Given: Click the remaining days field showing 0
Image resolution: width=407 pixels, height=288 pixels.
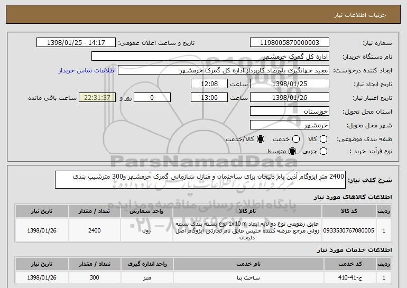Looking at the screenshot, I should pyautogui.click(x=152, y=98).
